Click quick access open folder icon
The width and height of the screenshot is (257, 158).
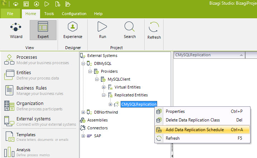tap(68, 4)
